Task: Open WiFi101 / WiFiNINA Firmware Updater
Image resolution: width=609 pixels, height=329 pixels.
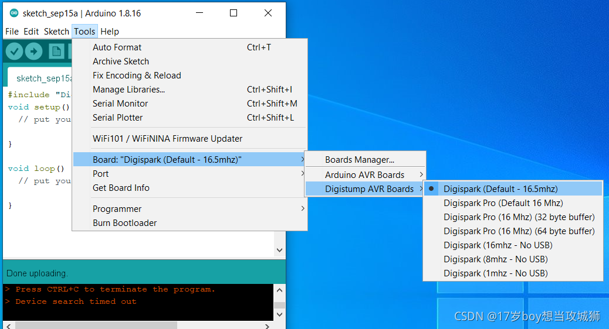Action: click(x=190, y=138)
